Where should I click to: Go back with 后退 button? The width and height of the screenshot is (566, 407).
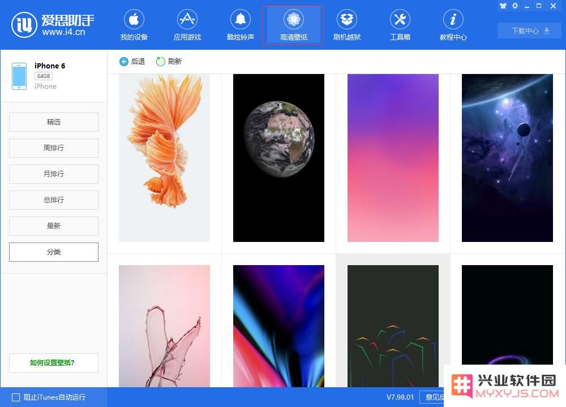pos(132,62)
